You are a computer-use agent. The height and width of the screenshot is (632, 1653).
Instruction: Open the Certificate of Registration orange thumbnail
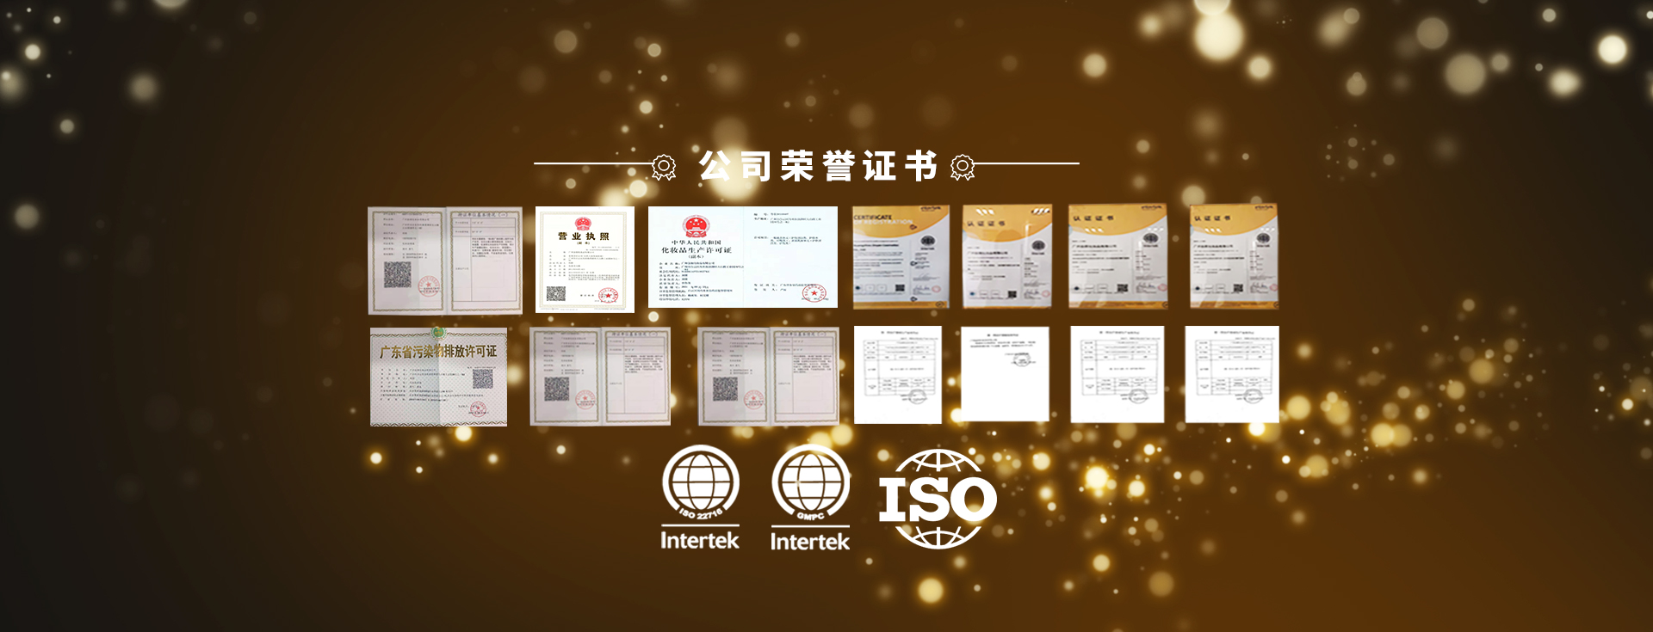901,257
